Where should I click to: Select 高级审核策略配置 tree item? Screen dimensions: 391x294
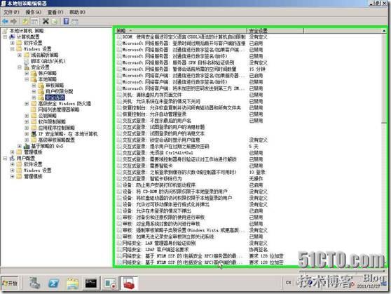[56, 140]
